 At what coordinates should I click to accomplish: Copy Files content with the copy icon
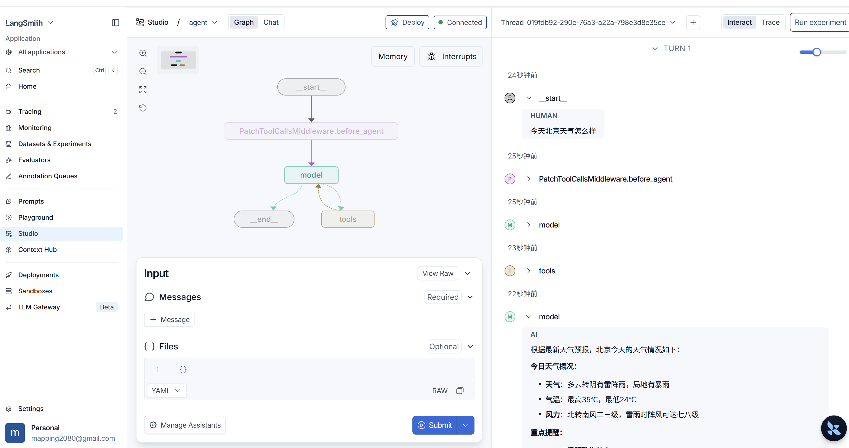pos(460,390)
